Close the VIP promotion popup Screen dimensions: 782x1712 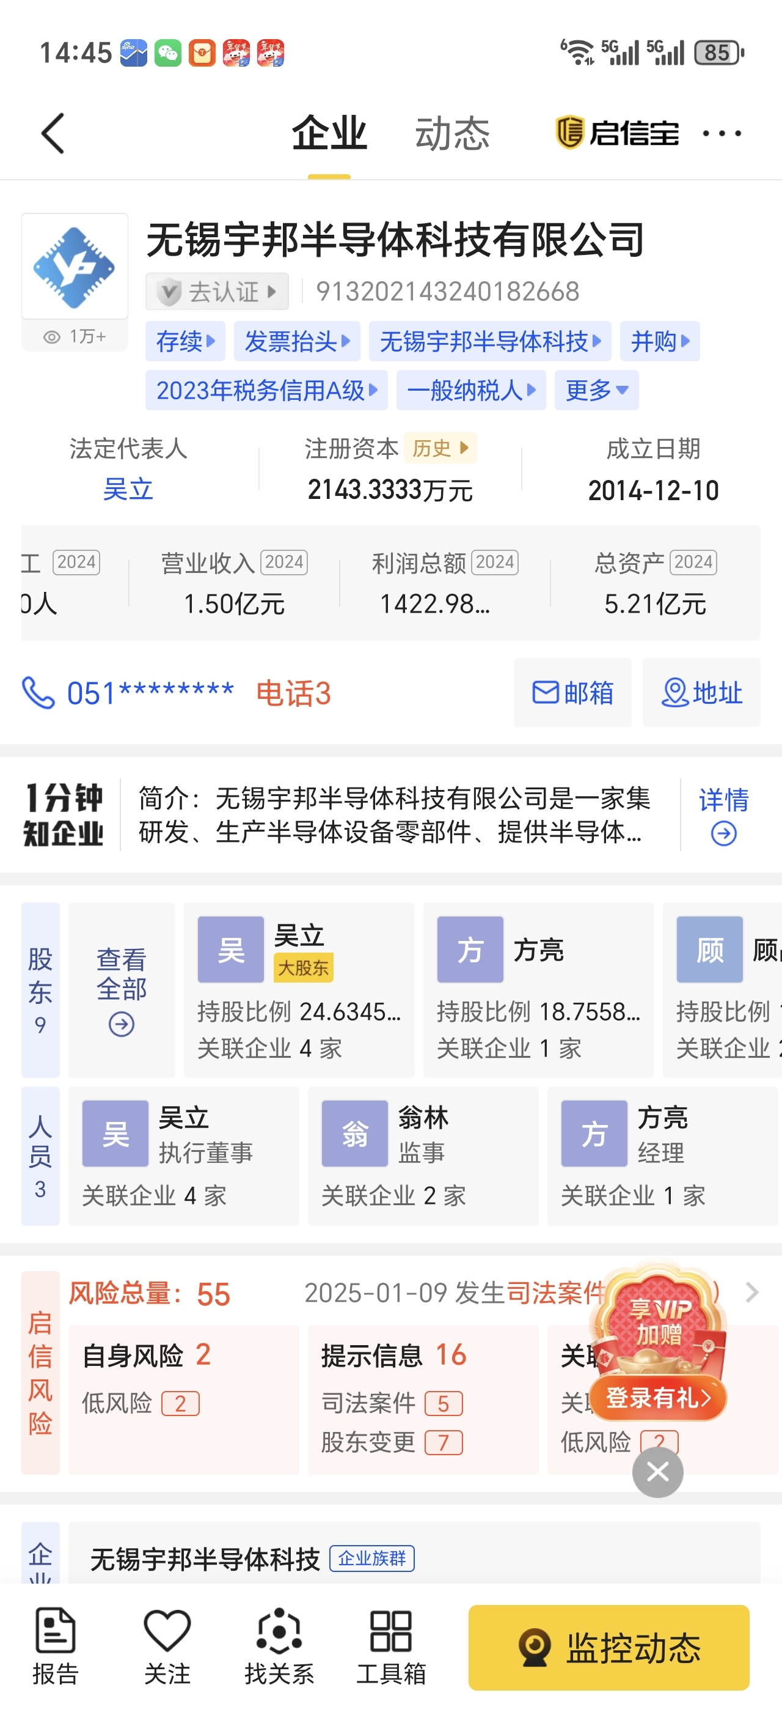(x=657, y=1472)
